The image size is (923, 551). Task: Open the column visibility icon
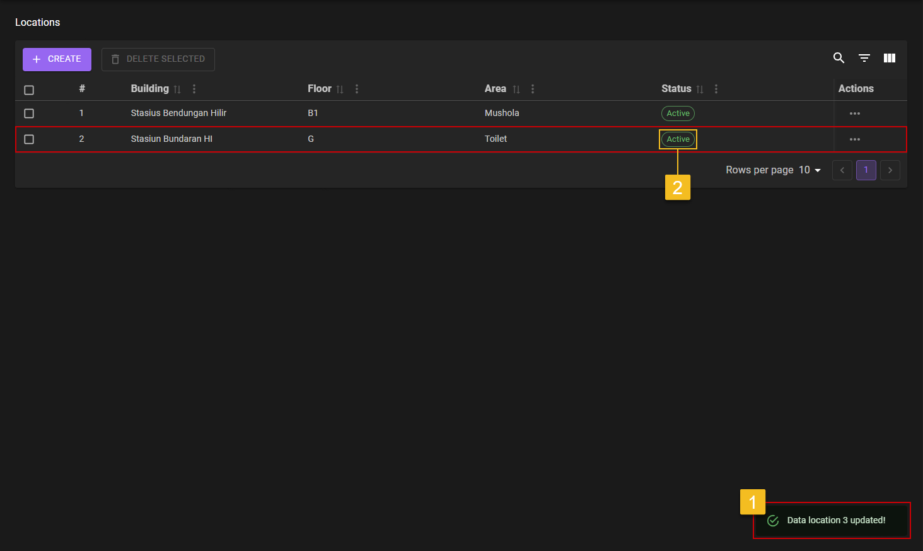(889, 57)
